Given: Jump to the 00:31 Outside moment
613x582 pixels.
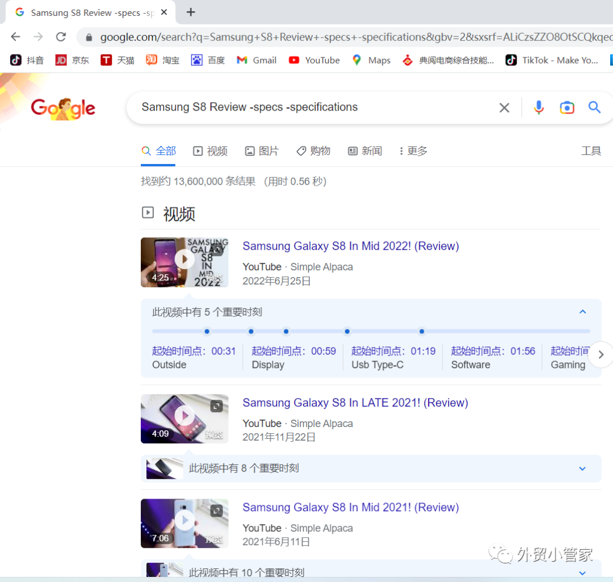Looking at the screenshot, I should point(194,358).
